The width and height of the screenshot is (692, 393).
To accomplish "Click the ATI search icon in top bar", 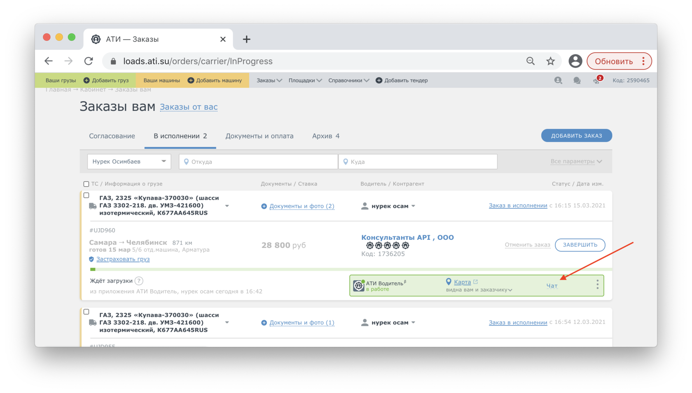I will (558, 80).
